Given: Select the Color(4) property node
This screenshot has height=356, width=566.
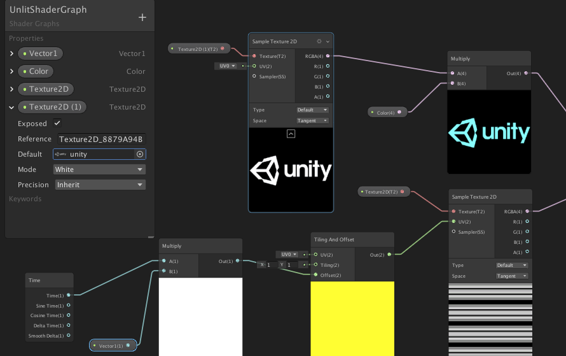Looking at the screenshot, I should pyautogui.click(x=387, y=113).
